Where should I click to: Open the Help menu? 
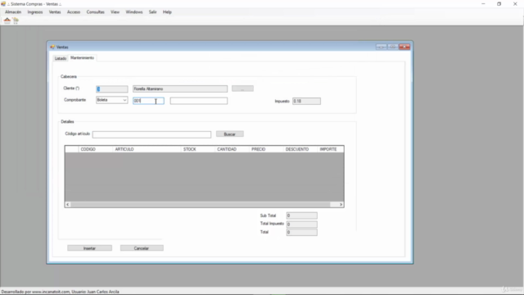click(x=167, y=12)
